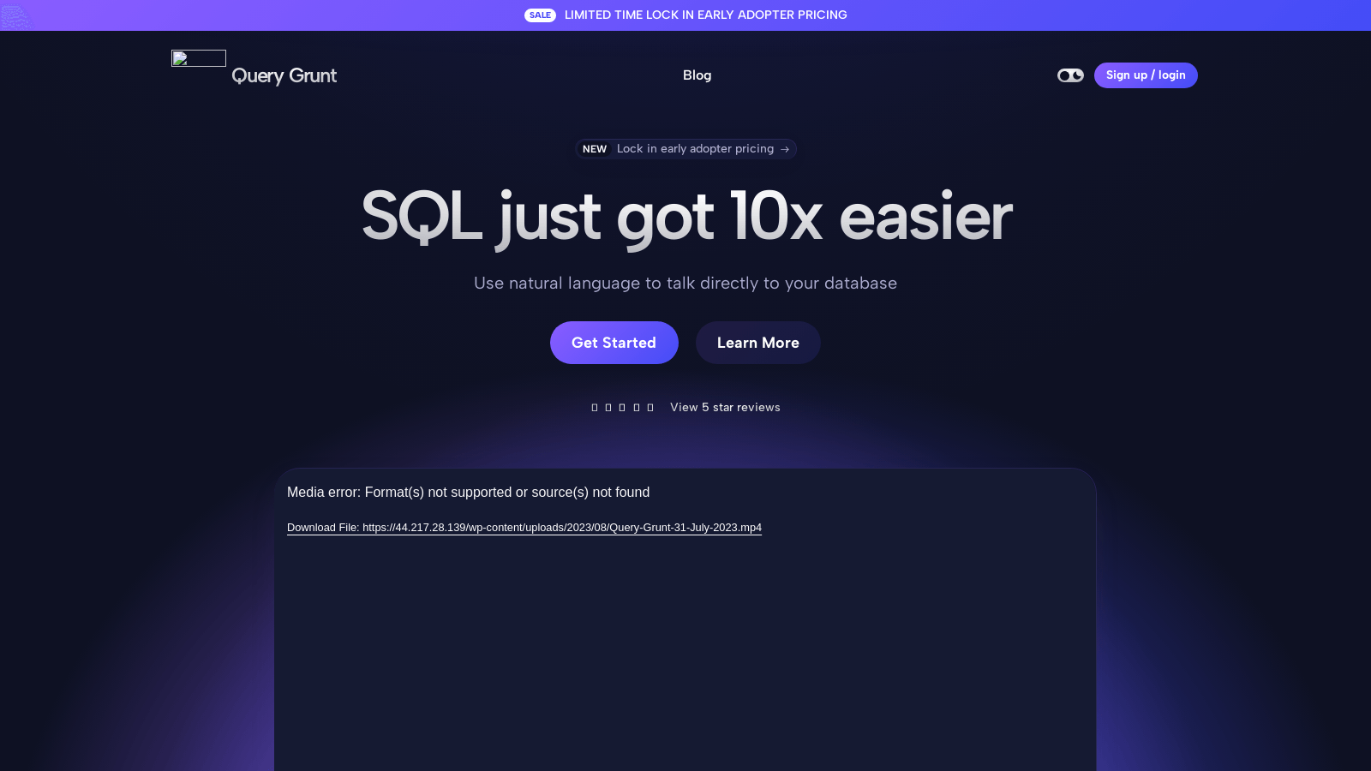
Task: Click the broken Query Grunt logo image
Action: 199,58
